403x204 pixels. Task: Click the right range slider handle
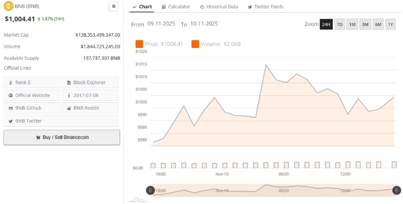tap(397, 190)
